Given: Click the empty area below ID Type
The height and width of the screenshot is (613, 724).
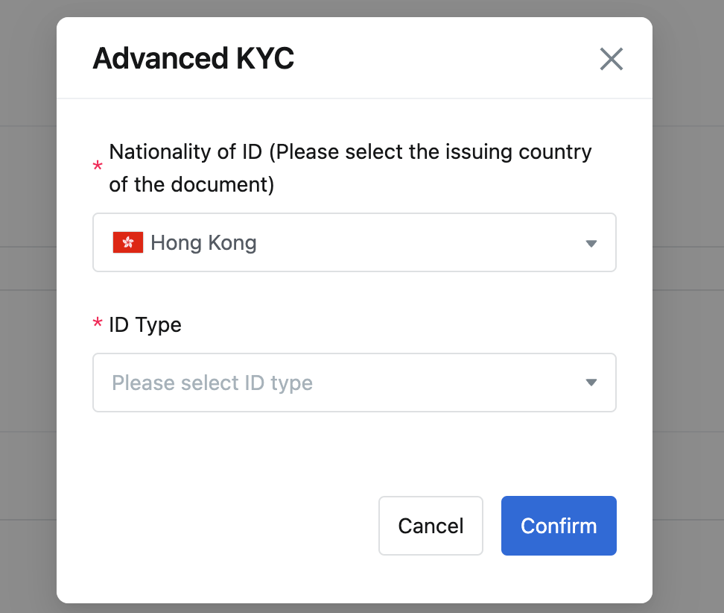Looking at the screenshot, I should pos(354,453).
